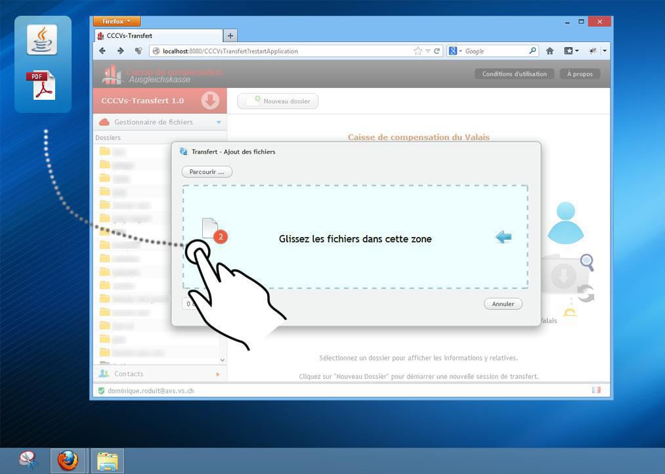The image size is (665, 474).
Task: Open the Firefox menu dropdown
Action: 117,21
